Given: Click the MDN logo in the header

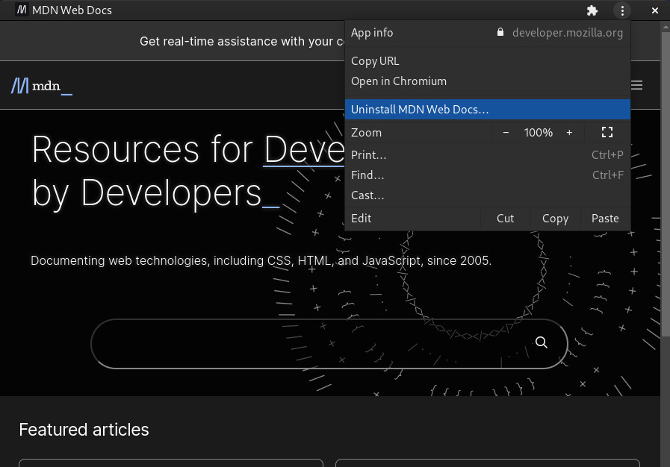Looking at the screenshot, I should point(41,85).
